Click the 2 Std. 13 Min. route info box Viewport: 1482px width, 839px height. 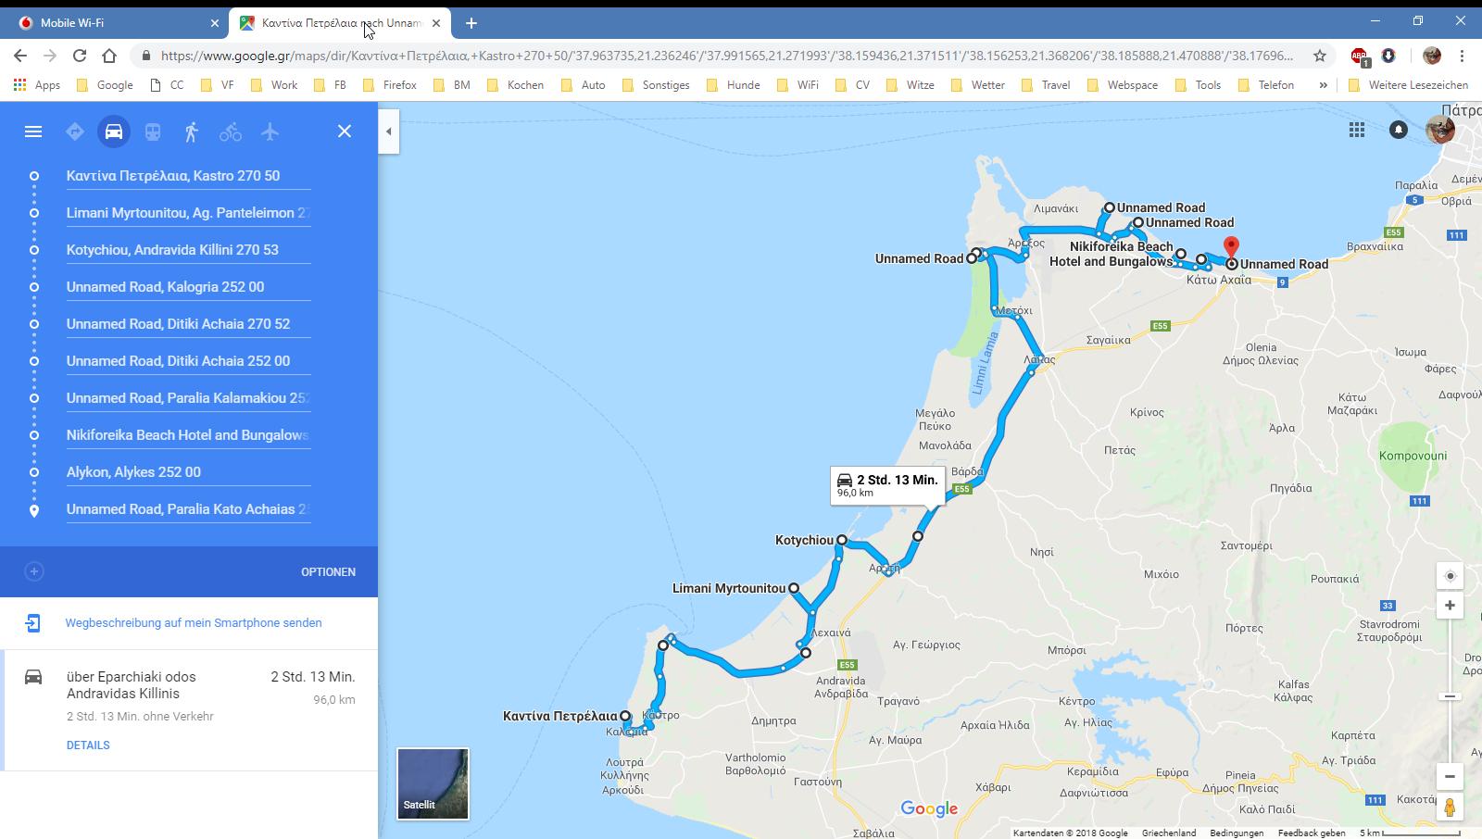pos(887,485)
